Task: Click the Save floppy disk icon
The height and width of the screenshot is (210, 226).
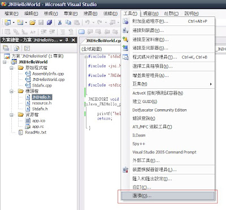Action: (41, 23)
